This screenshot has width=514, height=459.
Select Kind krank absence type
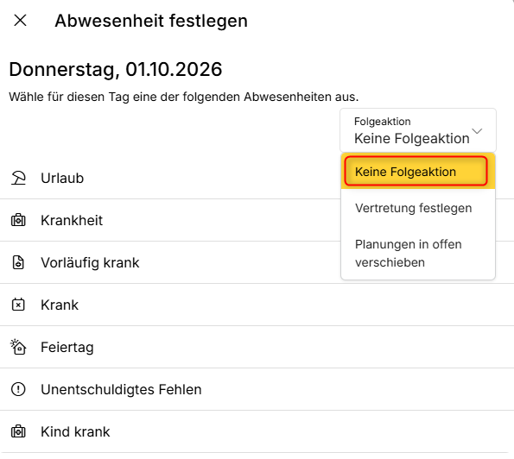(x=257, y=431)
